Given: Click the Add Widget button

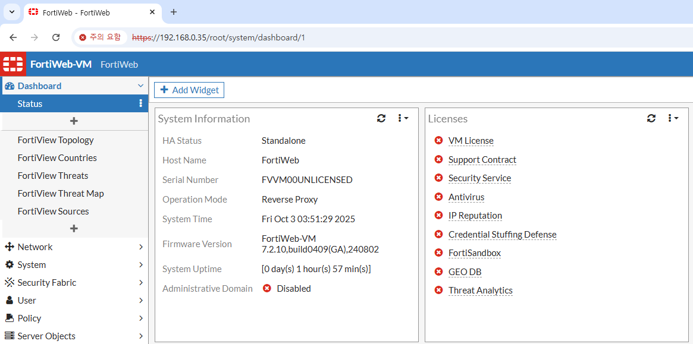Looking at the screenshot, I should click(189, 90).
